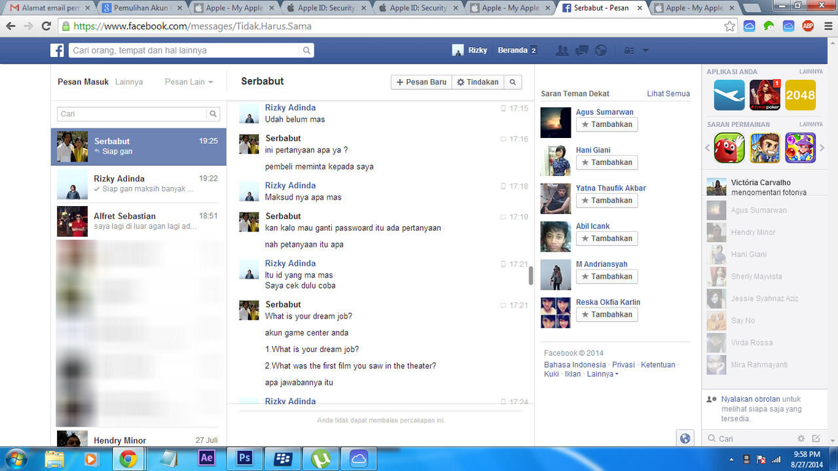This screenshot has width=838, height=471.
Task: Open the blue airplane app icon
Action: pos(729,95)
